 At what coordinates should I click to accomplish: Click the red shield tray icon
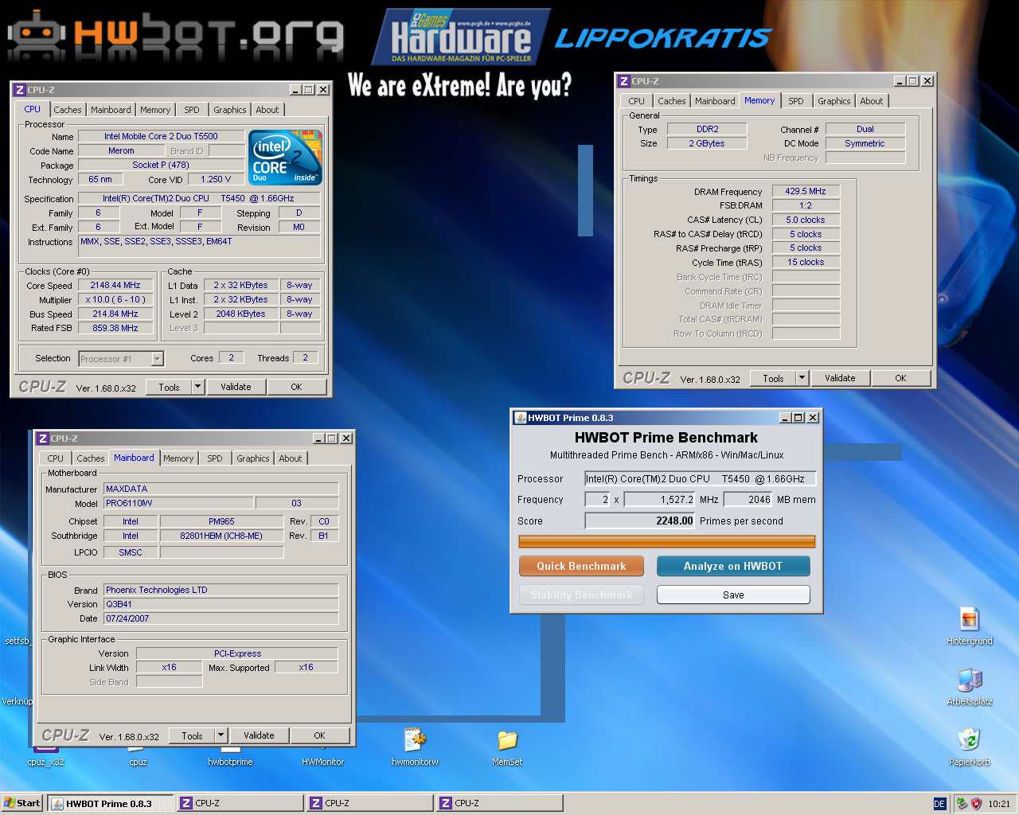pos(976,804)
